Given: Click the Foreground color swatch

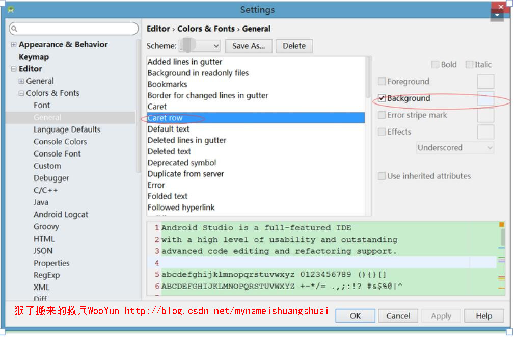Looking at the screenshot, I should click(485, 82).
